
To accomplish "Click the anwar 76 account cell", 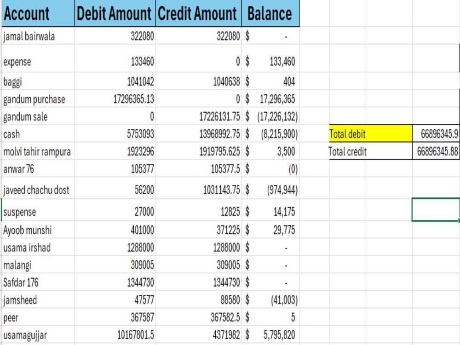I will click(38, 168).
